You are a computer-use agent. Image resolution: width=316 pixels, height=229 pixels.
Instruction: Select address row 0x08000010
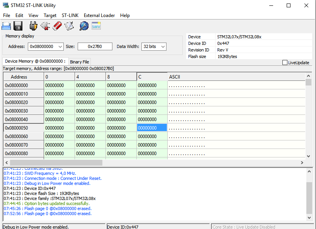[x=24, y=94]
